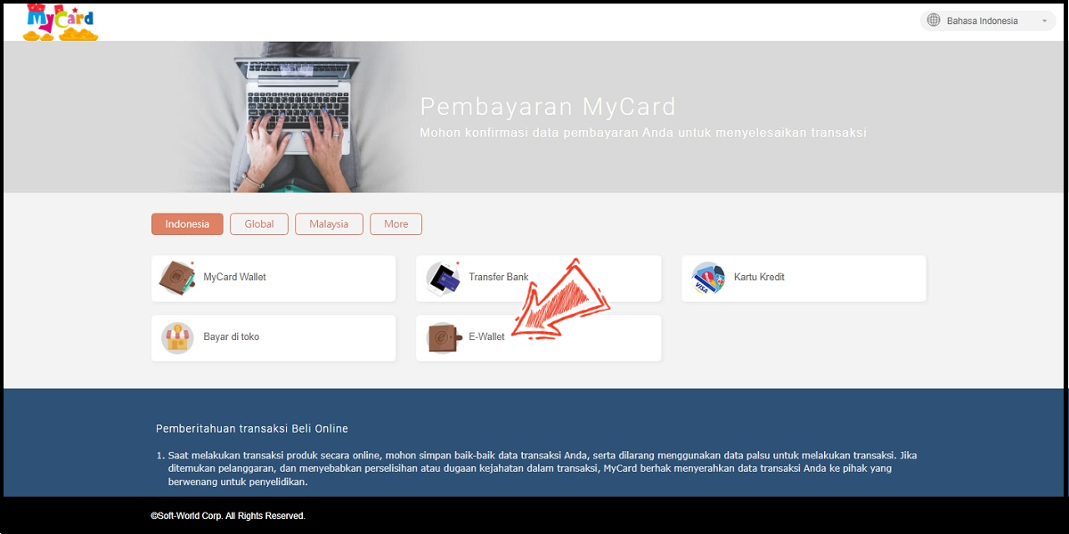This screenshot has width=1069, height=534.
Task: Click the MyCard logo
Action: click(x=61, y=22)
